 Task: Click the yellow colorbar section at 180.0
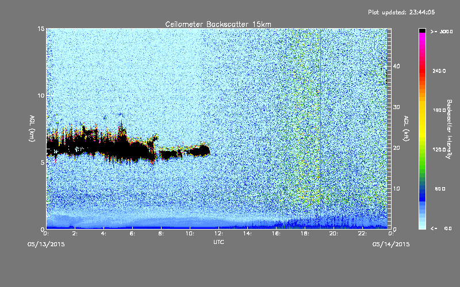click(x=422, y=110)
